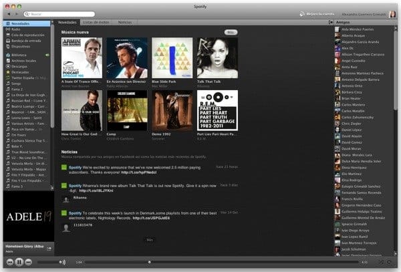
Task: Open the Talk That Talk album cover
Action: tap(217, 57)
